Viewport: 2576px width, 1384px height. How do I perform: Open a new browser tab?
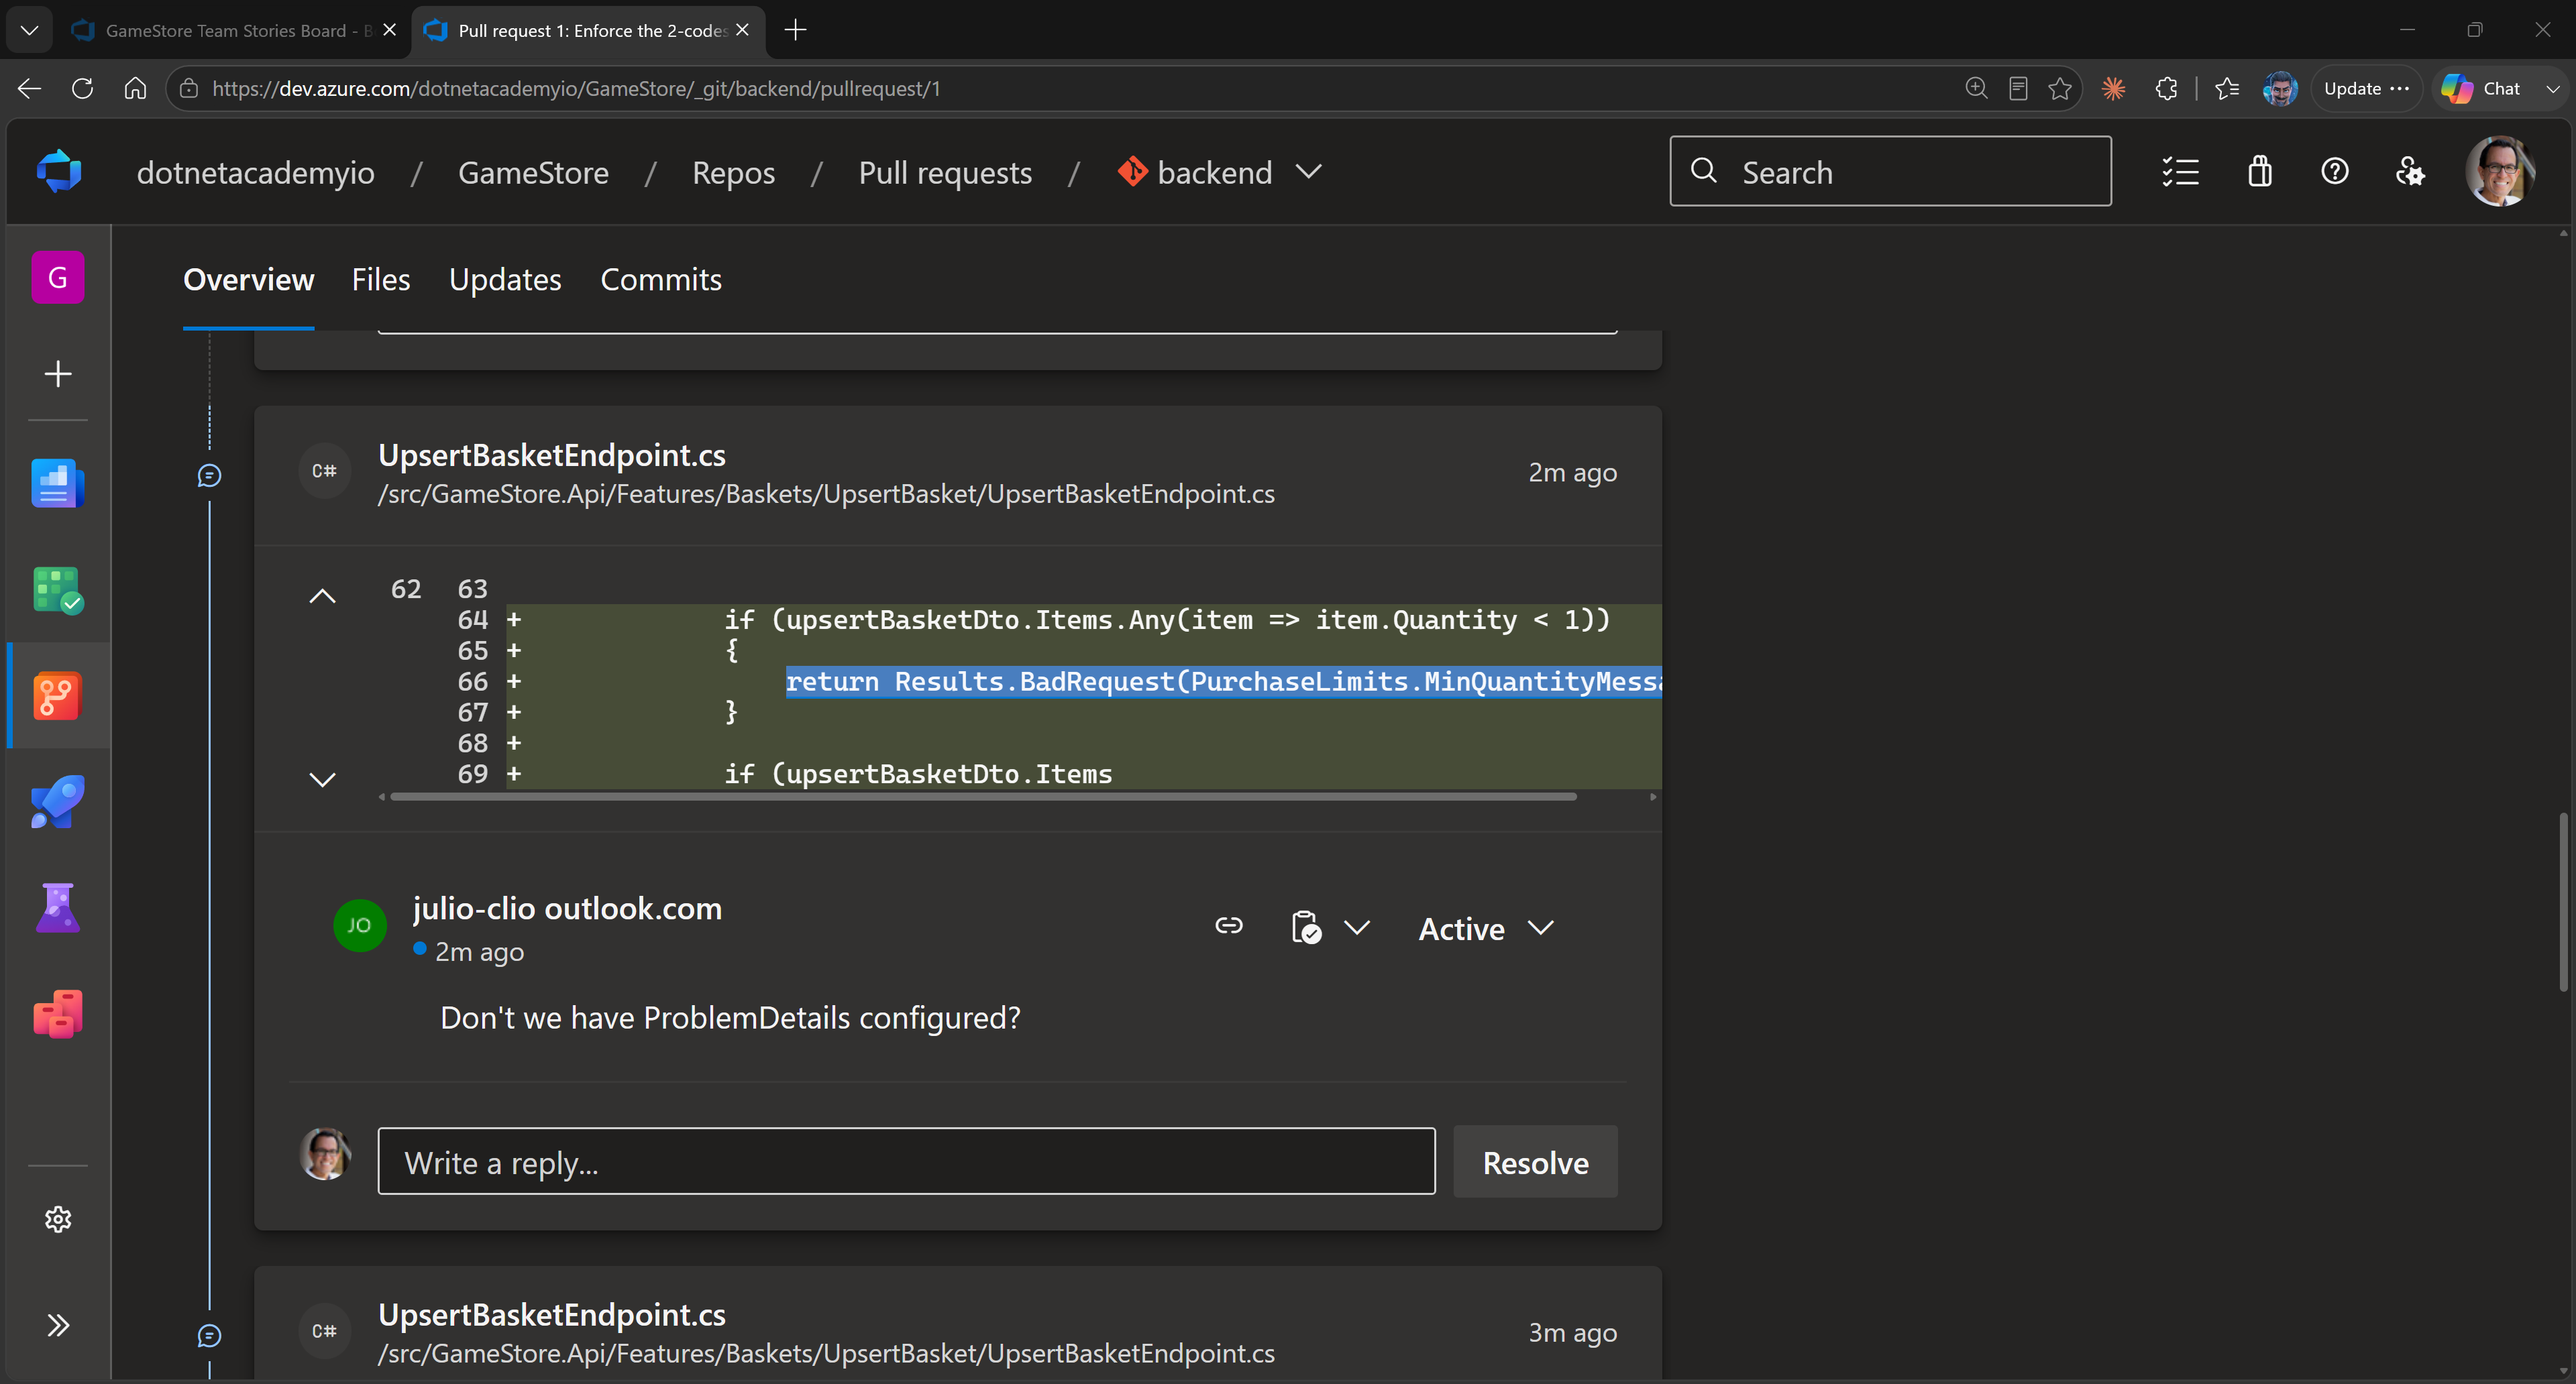[795, 30]
